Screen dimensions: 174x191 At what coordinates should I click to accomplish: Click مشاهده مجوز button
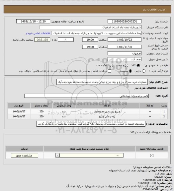(25, 156)
